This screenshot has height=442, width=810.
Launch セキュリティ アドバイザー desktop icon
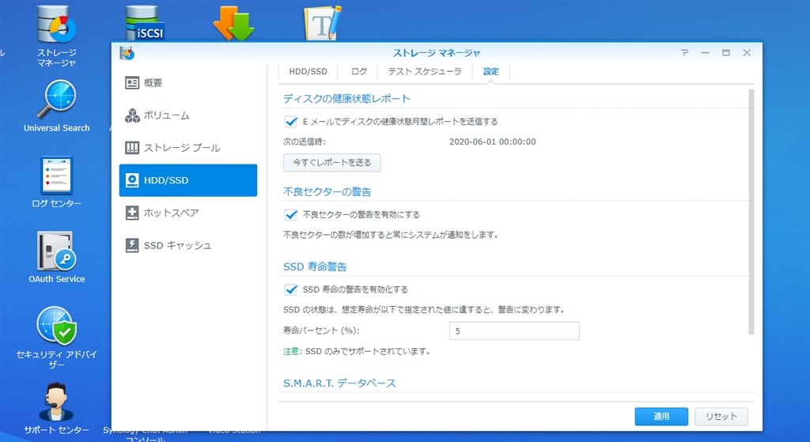(57, 338)
